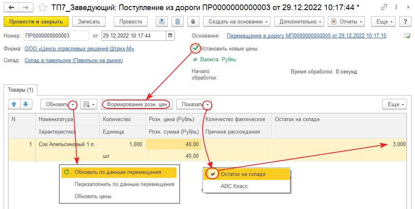Open the 'Показать' dropdown arrow
Screen dimensions: 415x209
coord(207,104)
